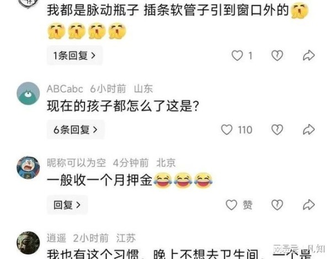
Task: Tap broken heart on ABCabc's comment
Action: click(277, 129)
